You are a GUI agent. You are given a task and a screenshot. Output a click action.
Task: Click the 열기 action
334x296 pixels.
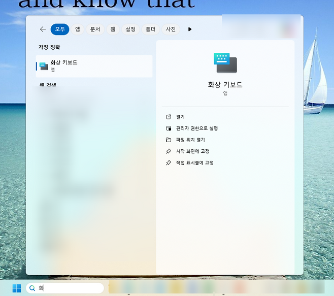coord(180,117)
